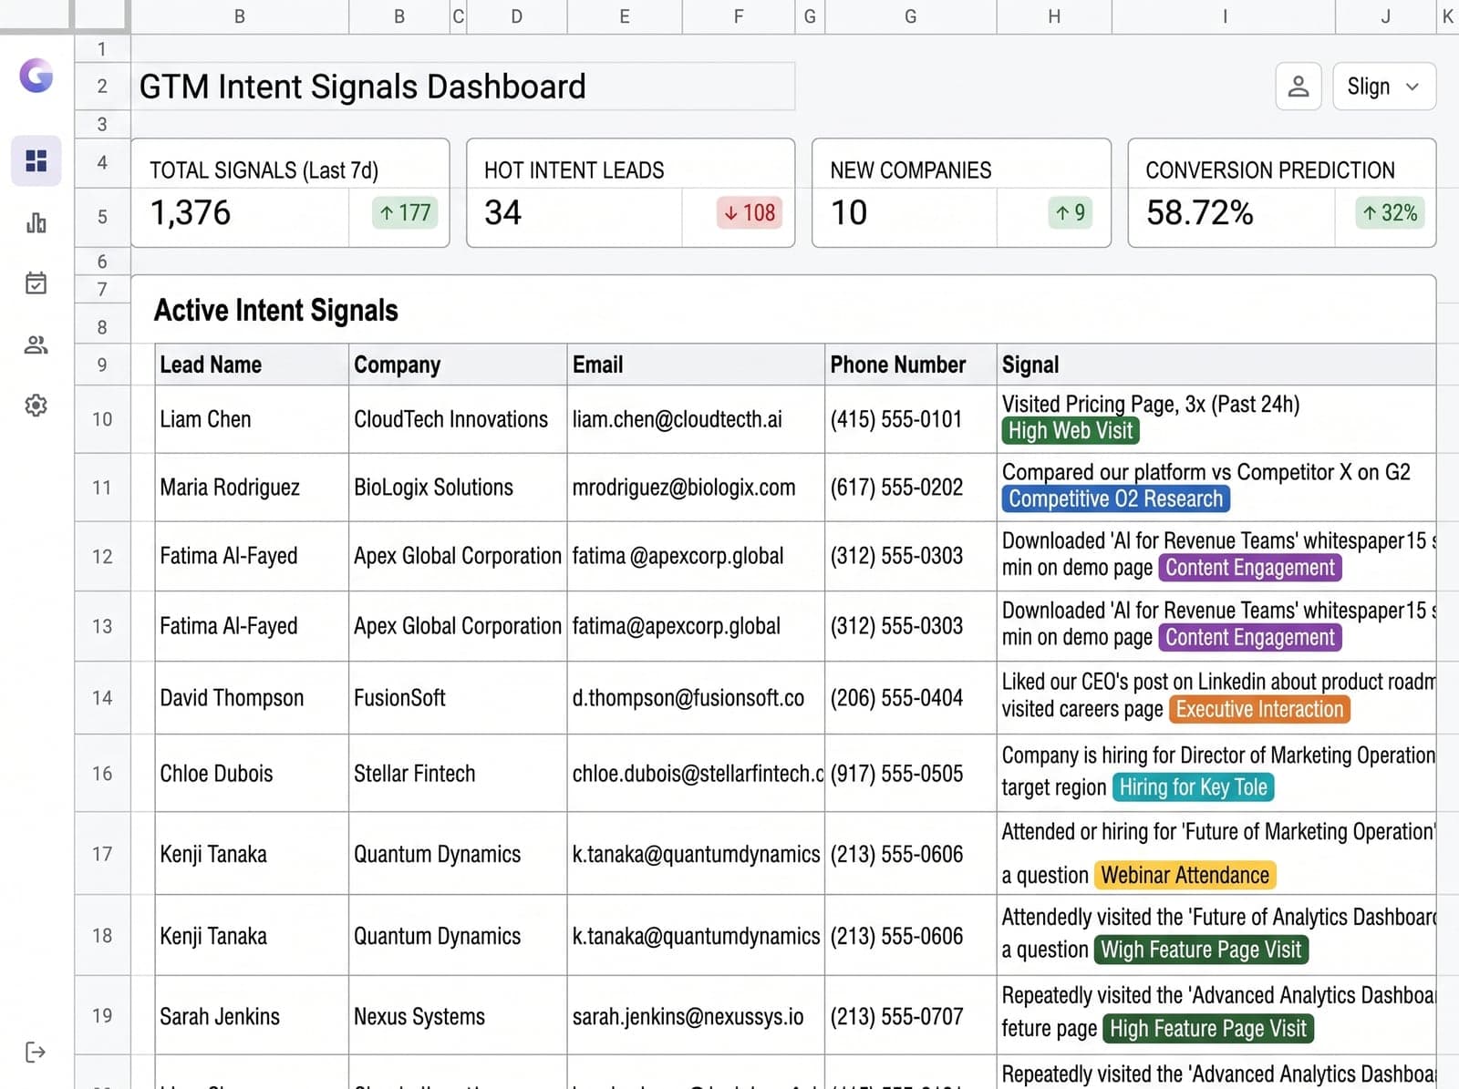Select the Webinar Attendance tag
The image size is (1459, 1089).
tap(1185, 875)
